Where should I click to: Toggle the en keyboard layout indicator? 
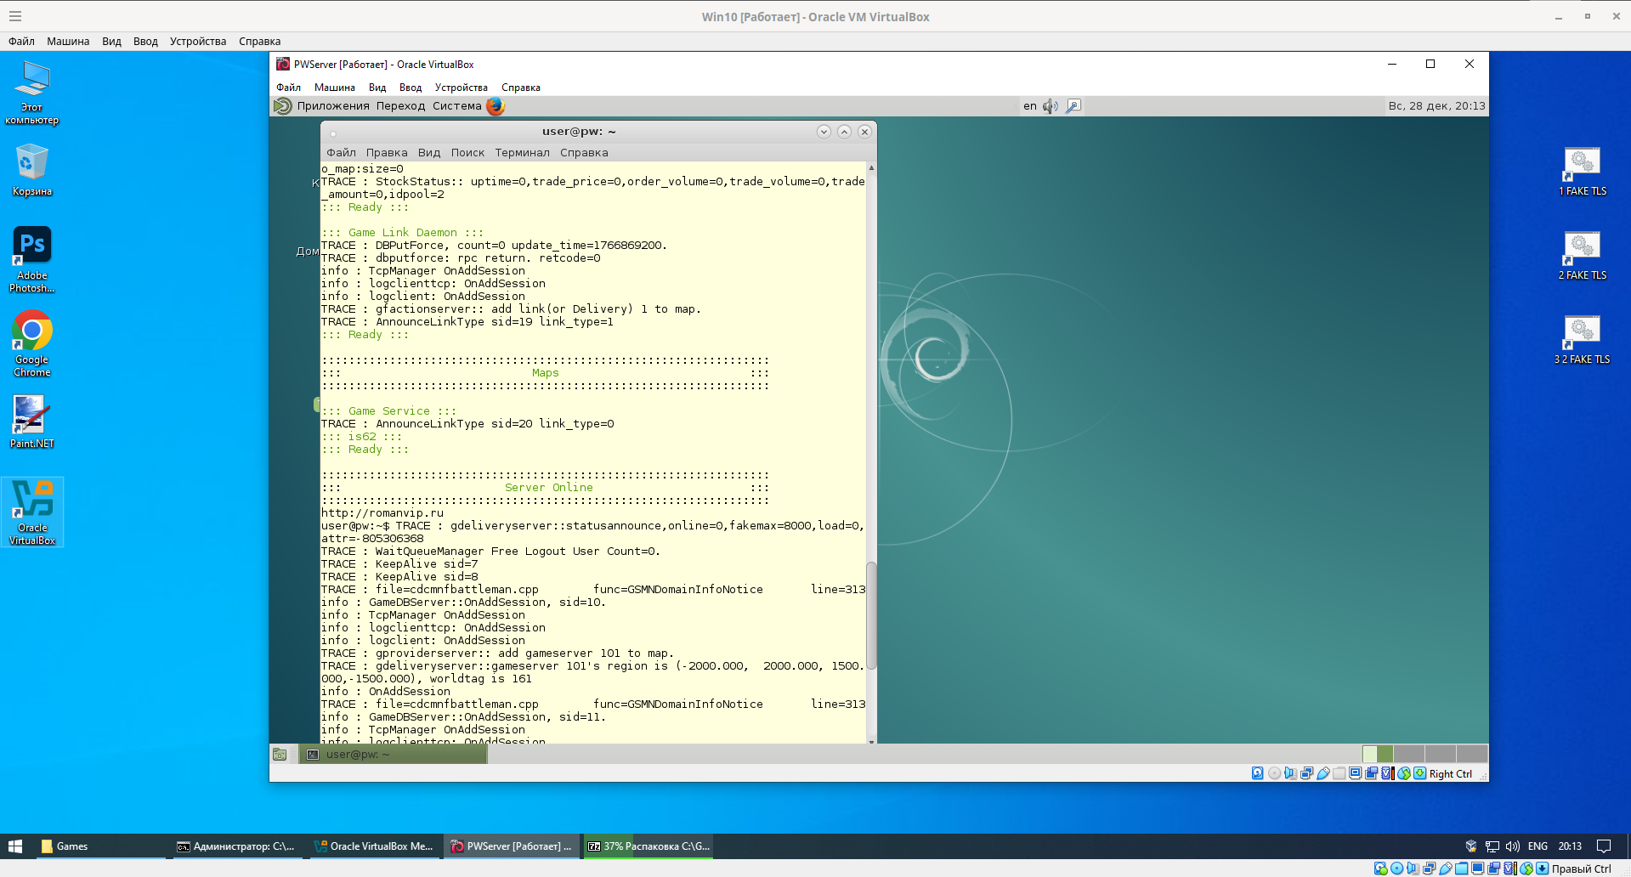tap(1029, 106)
